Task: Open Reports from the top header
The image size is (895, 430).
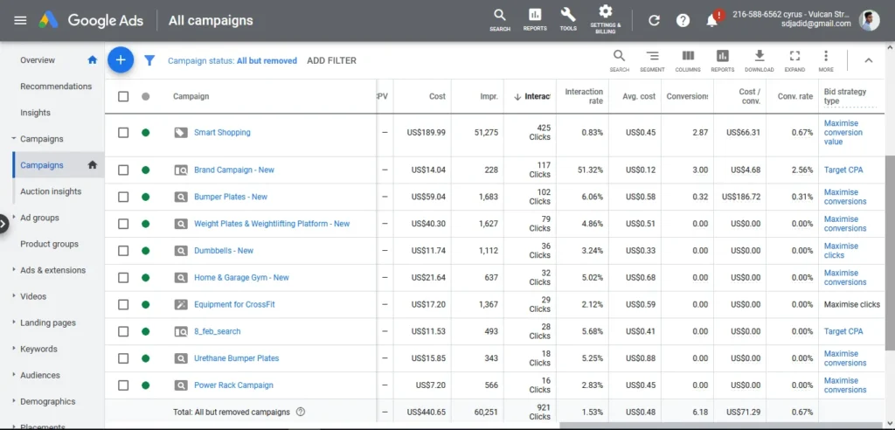Action: pyautogui.click(x=535, y=19)
